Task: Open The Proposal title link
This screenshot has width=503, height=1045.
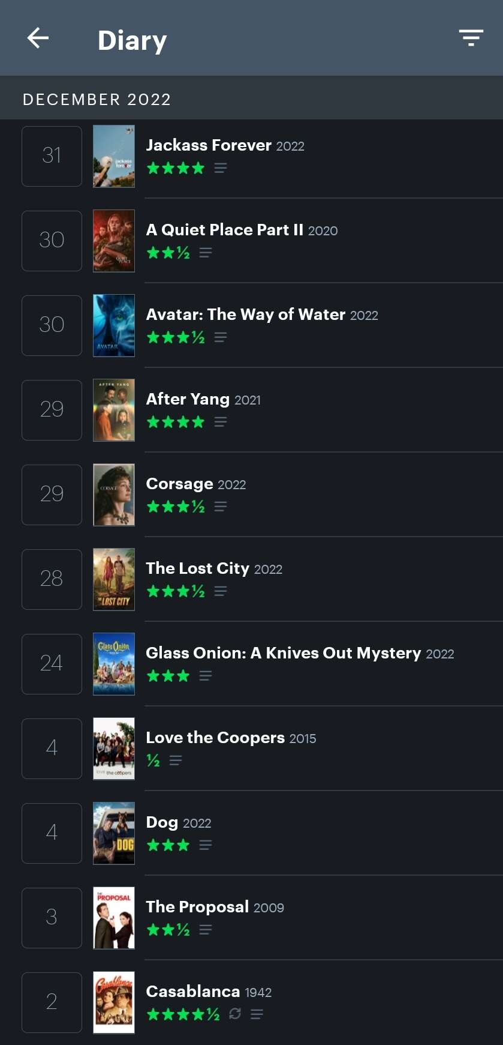Action: point(197,907)
